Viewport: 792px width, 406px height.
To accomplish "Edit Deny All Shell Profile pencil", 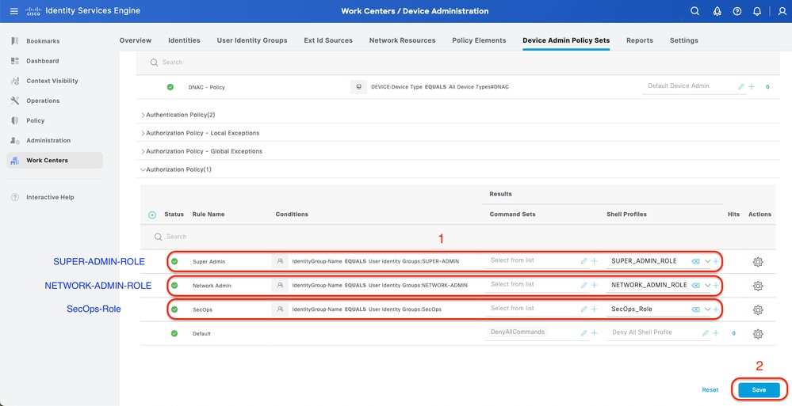I will [706, 333].
